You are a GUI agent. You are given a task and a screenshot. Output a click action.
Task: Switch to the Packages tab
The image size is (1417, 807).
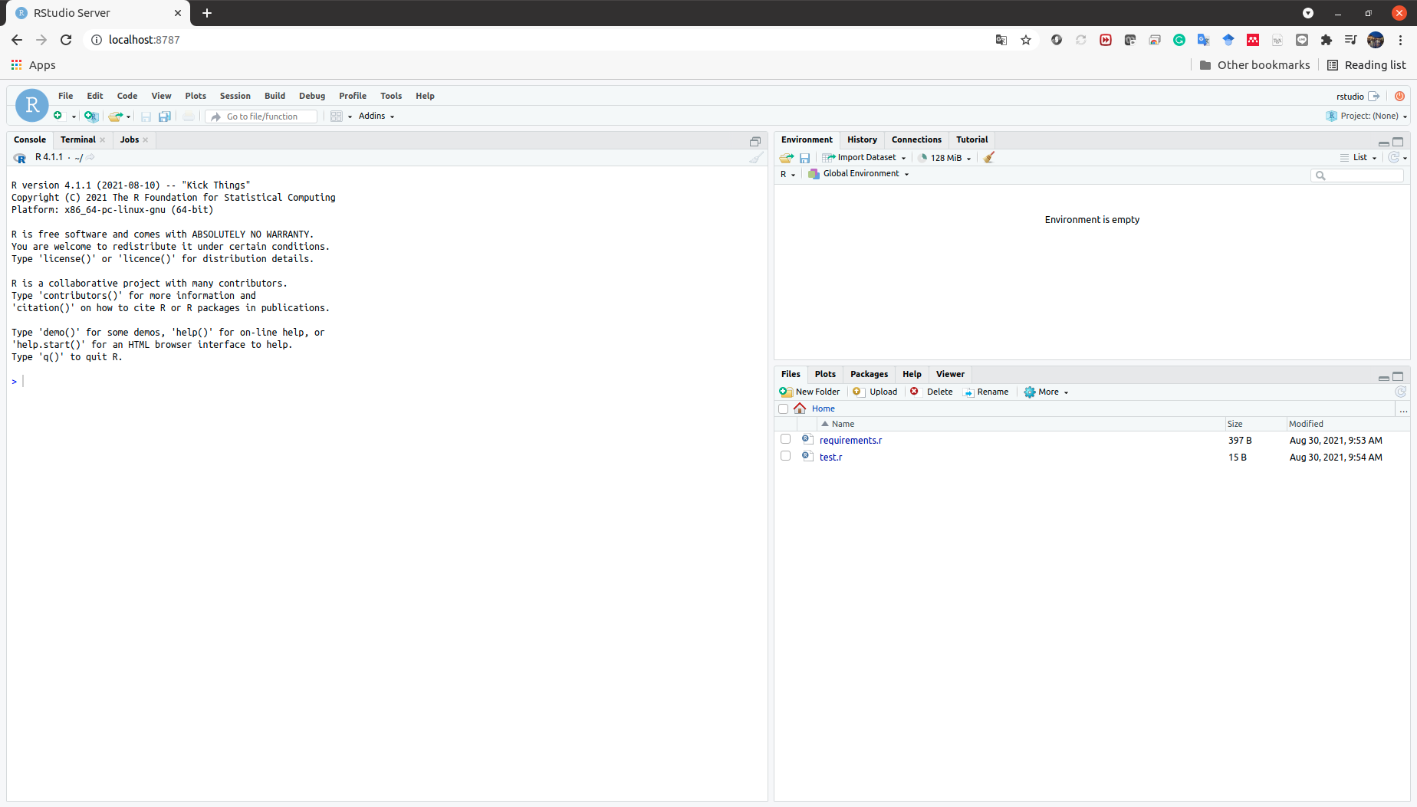pos(869,374)
